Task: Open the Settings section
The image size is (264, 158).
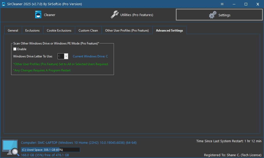Action: (219, 15)
